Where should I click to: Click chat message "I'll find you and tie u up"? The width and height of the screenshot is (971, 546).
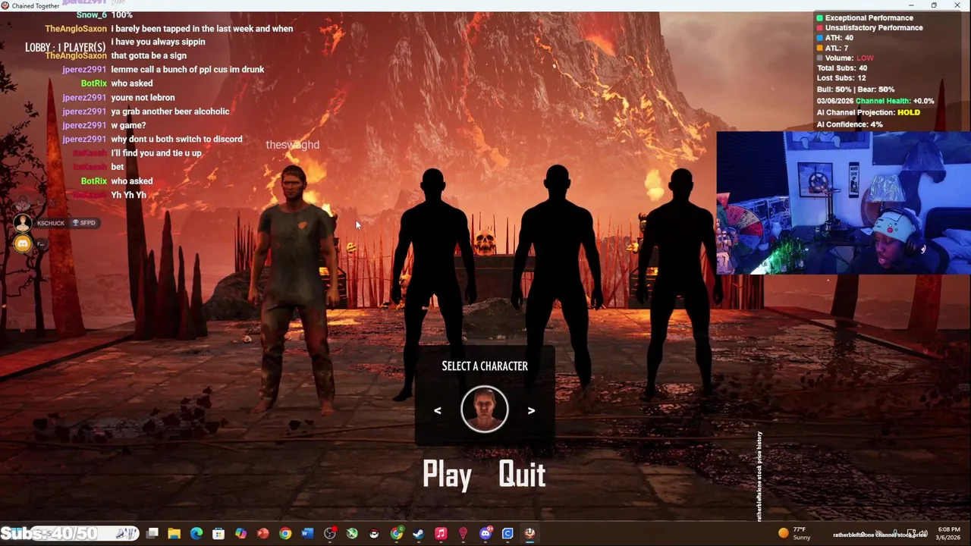point(156,153)
